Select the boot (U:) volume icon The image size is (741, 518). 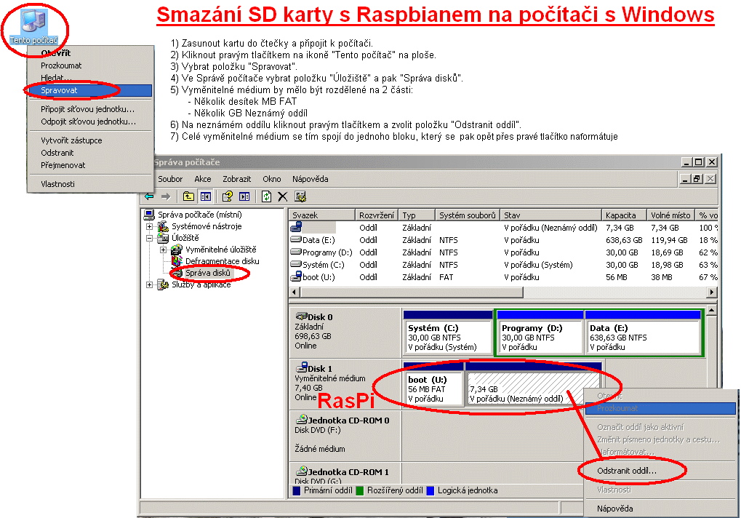(x=296, y=276)
